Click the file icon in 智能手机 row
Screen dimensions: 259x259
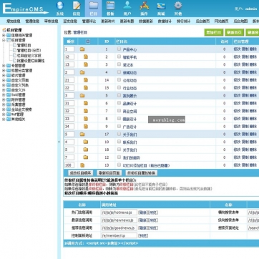coord(86,57)
